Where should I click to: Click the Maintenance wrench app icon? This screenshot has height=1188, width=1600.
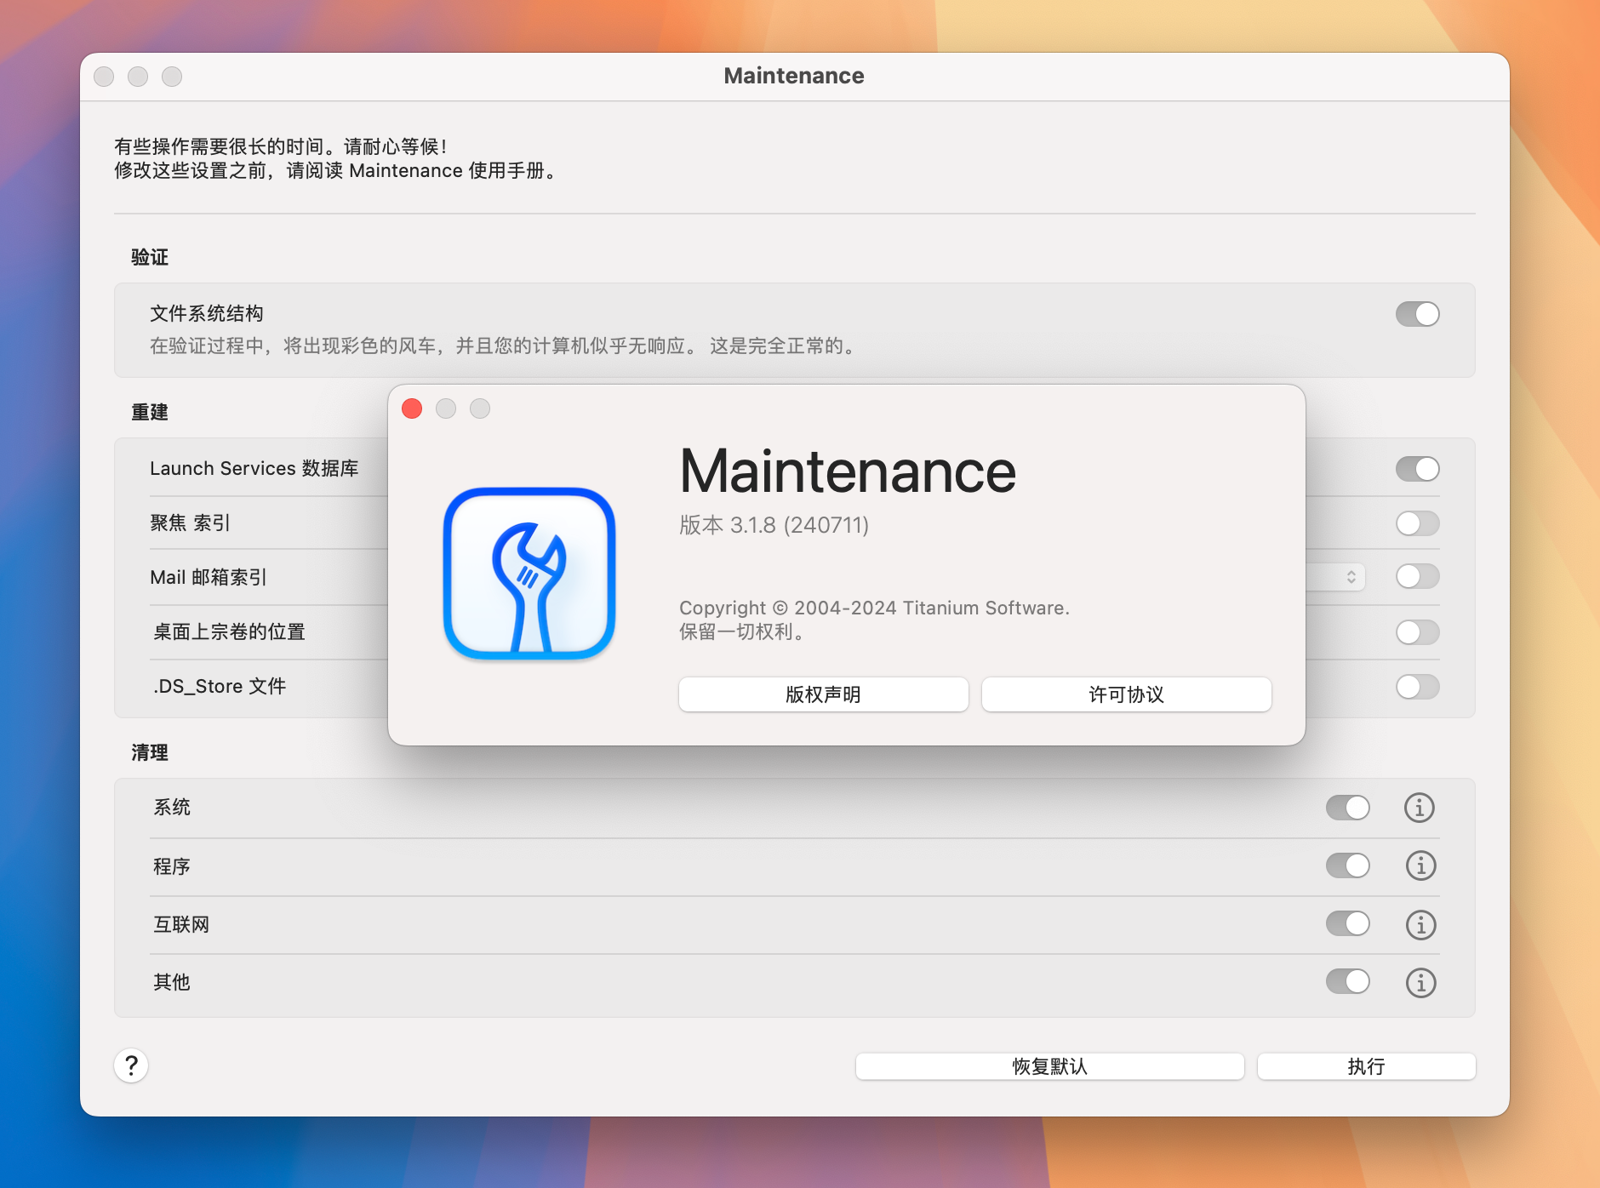(x=529, y=574)
